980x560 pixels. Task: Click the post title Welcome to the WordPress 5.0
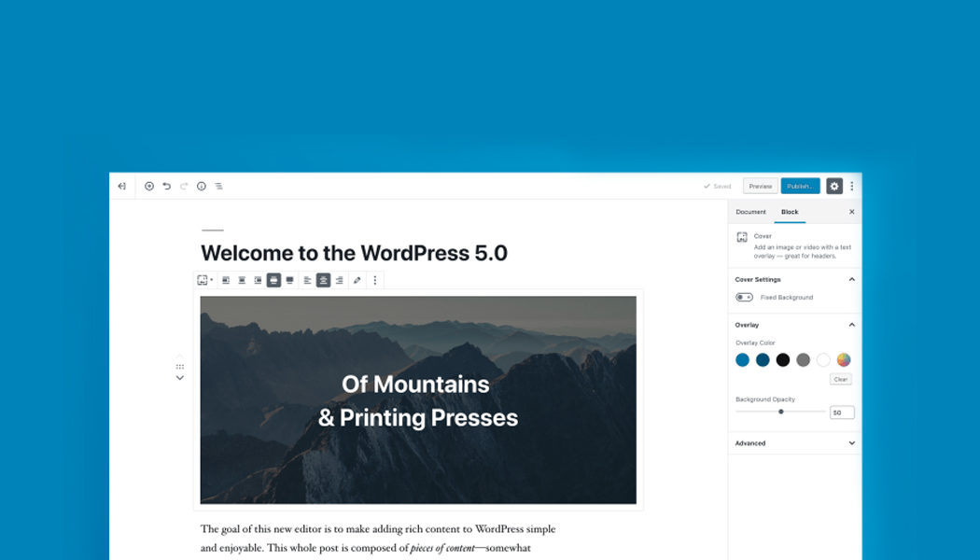tap(354, 253)
